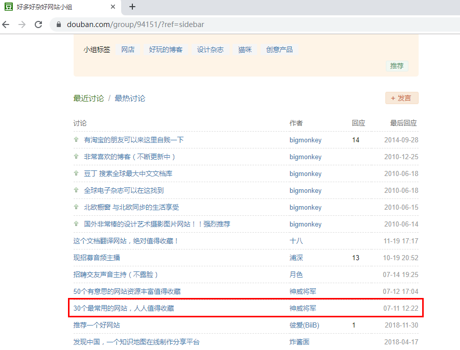Click pinned arrow icon beside 豆丁 post
This screenshot has height=350, width=460.
(76, 173)
